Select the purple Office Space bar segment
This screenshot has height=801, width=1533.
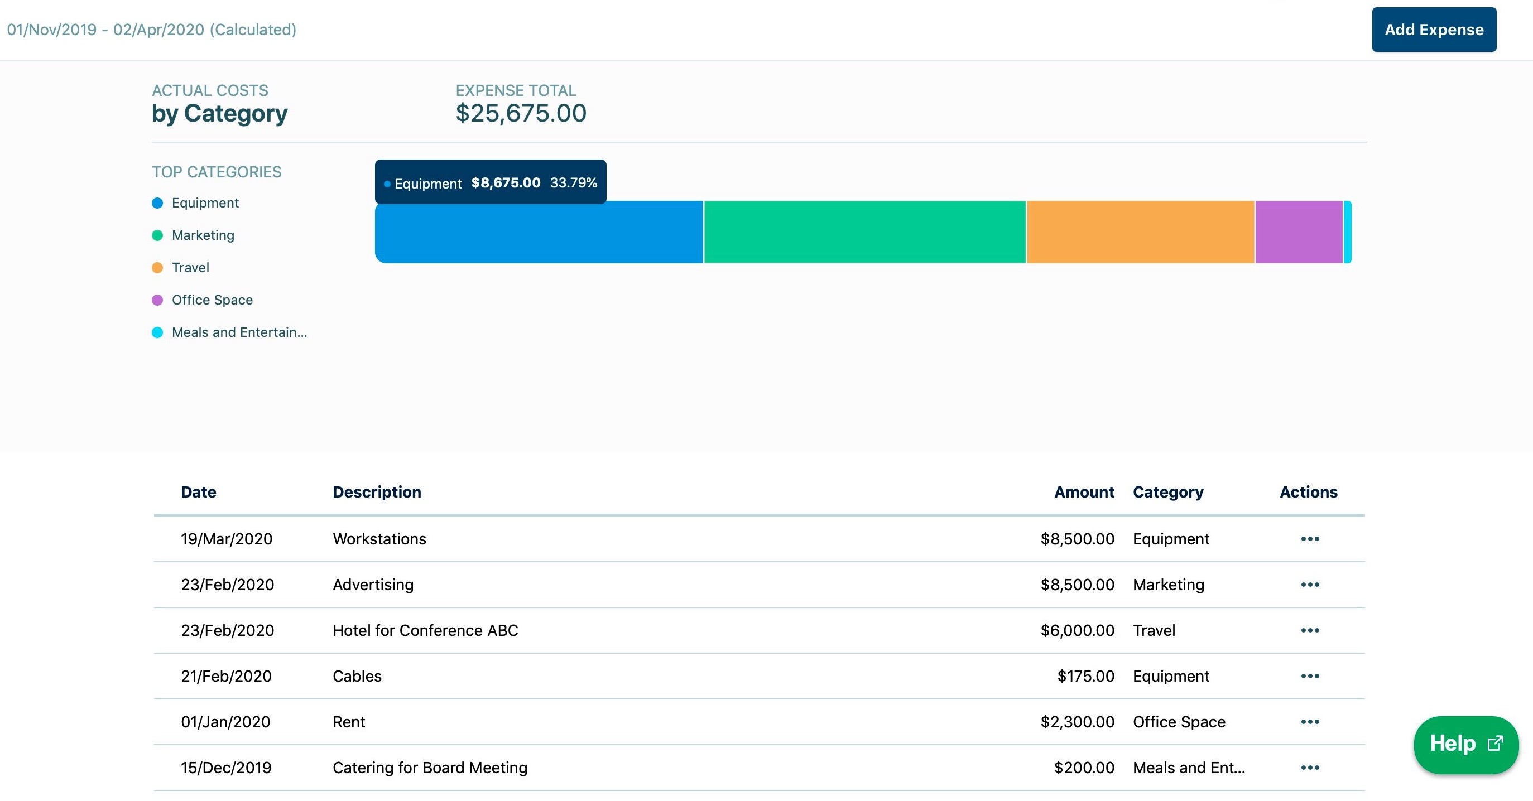[x=1299, y=233]
